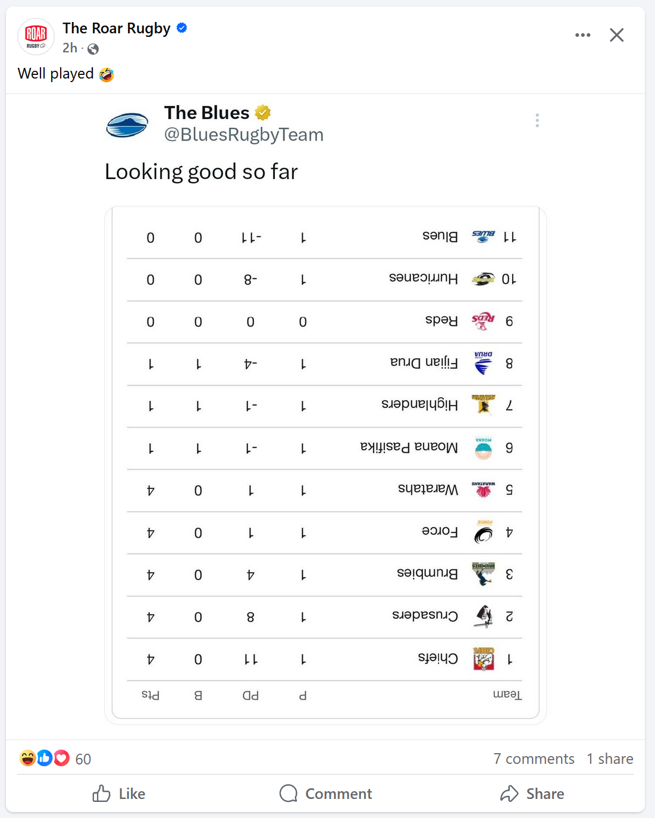The image size is (655, 818).
Task: Click the blue verified badge beside Roar Rugby
Action: [x=182, y=27]
